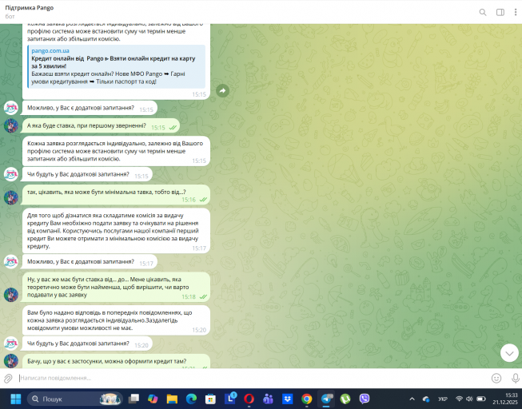
Task: Open OneDrive cloud tray icon
Action: coord(426,399)
